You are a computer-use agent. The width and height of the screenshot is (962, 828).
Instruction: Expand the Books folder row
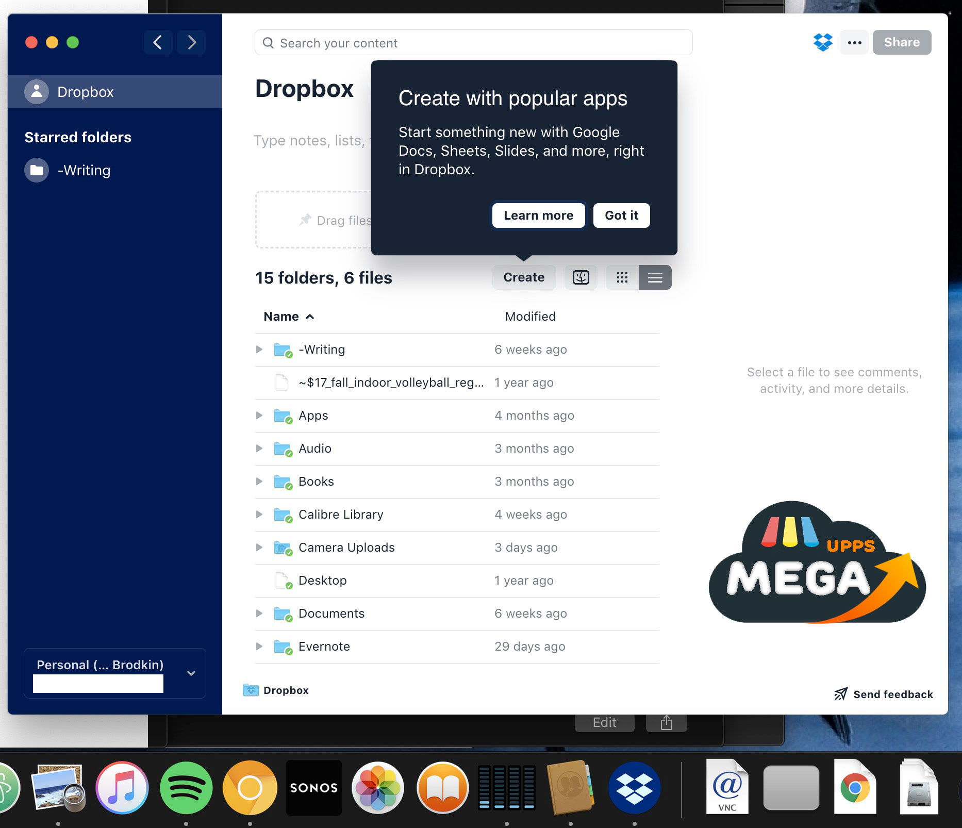pos(259,482)
